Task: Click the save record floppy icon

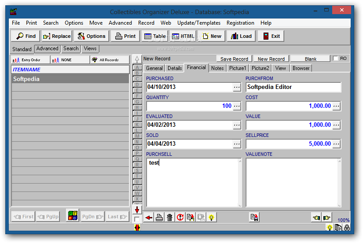Action: [254, 217]
